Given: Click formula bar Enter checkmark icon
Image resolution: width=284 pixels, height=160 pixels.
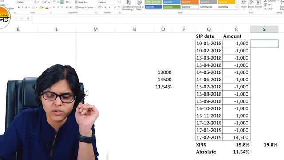Looking at the screenshot, I should pos(22,18).
